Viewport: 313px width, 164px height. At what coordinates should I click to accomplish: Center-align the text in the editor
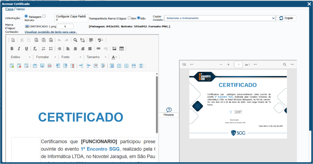pos(75,49)
